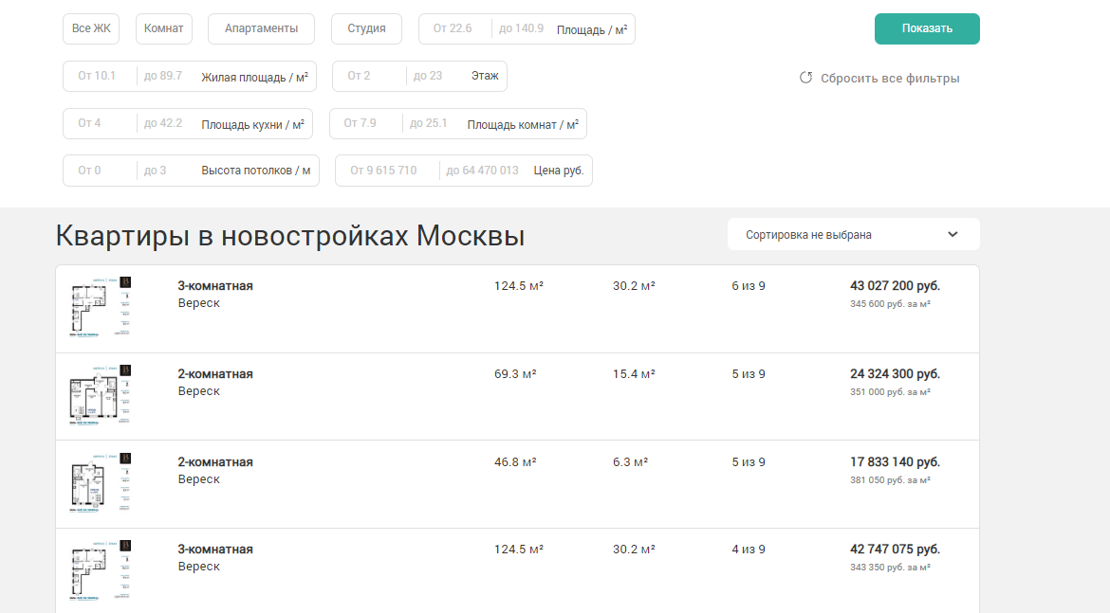Open the 2-комнатная listing priced 24 324 300
The height and width of the screenshot is (613, 1110).
pyautogui.click(x=213, y=373)
